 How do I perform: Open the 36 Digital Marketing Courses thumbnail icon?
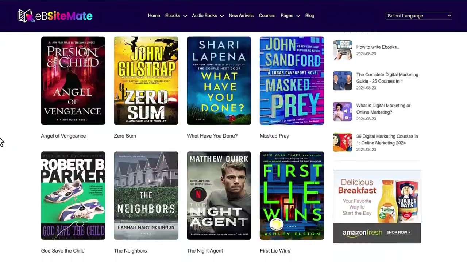[x=342, y=142]
